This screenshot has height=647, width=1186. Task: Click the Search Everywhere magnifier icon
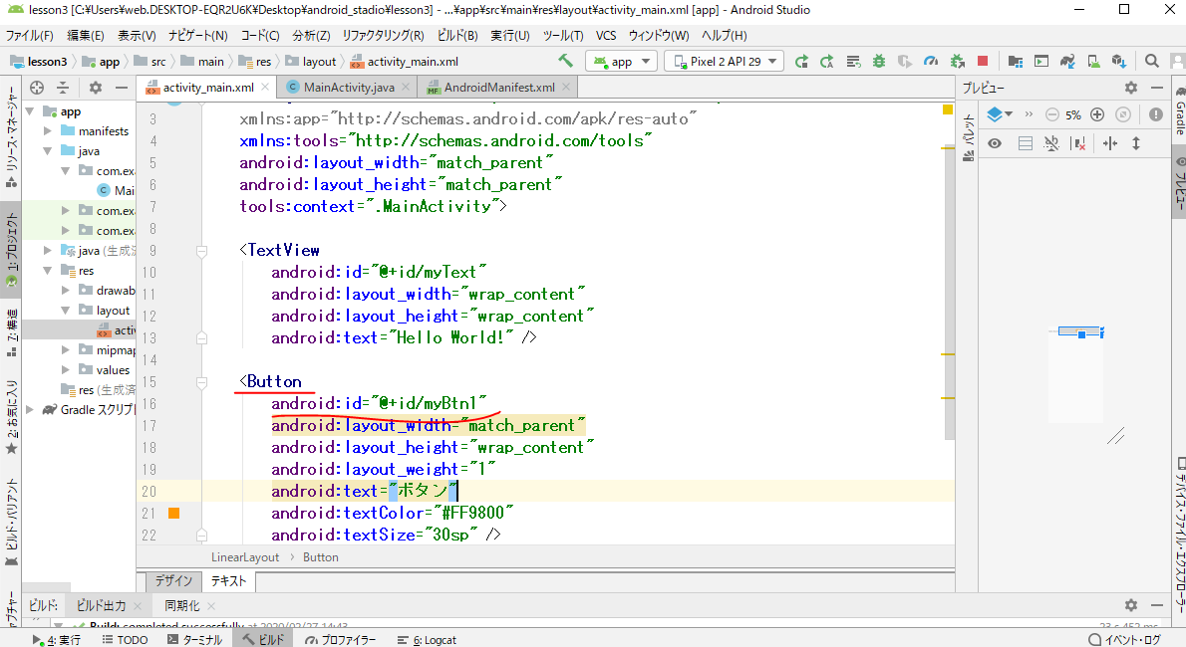(x=1151, y=61)
